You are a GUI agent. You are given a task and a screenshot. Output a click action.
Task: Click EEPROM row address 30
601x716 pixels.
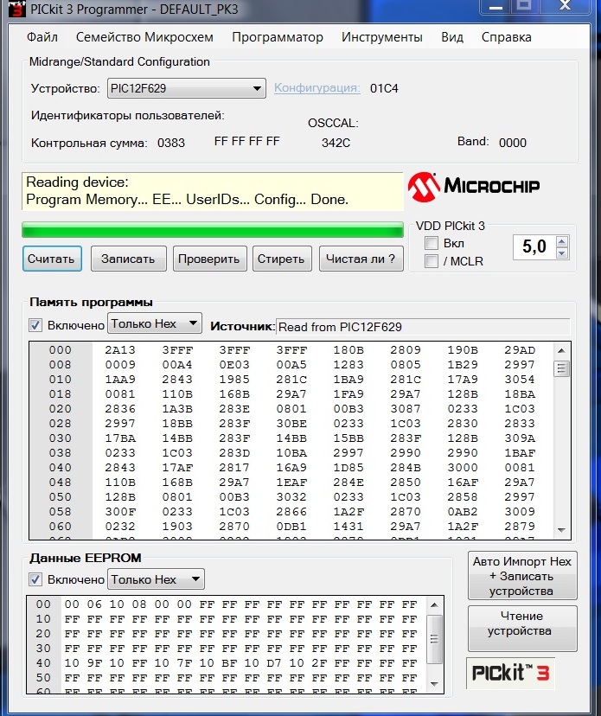pyautogui.click(x=43, y=649)
